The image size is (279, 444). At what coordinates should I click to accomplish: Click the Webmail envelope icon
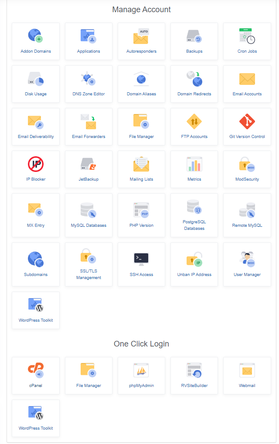pyautogui.click(x=247, y=370)
